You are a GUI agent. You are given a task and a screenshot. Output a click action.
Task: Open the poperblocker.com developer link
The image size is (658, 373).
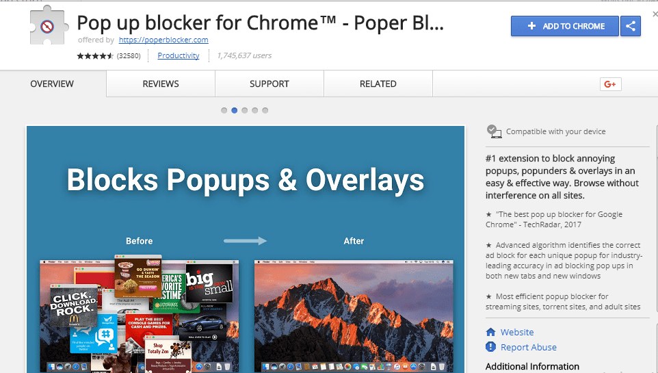coord(163,40)
